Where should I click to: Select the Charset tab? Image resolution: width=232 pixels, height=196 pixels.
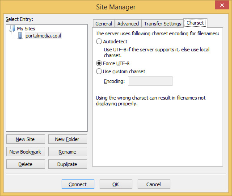[195, 23]
